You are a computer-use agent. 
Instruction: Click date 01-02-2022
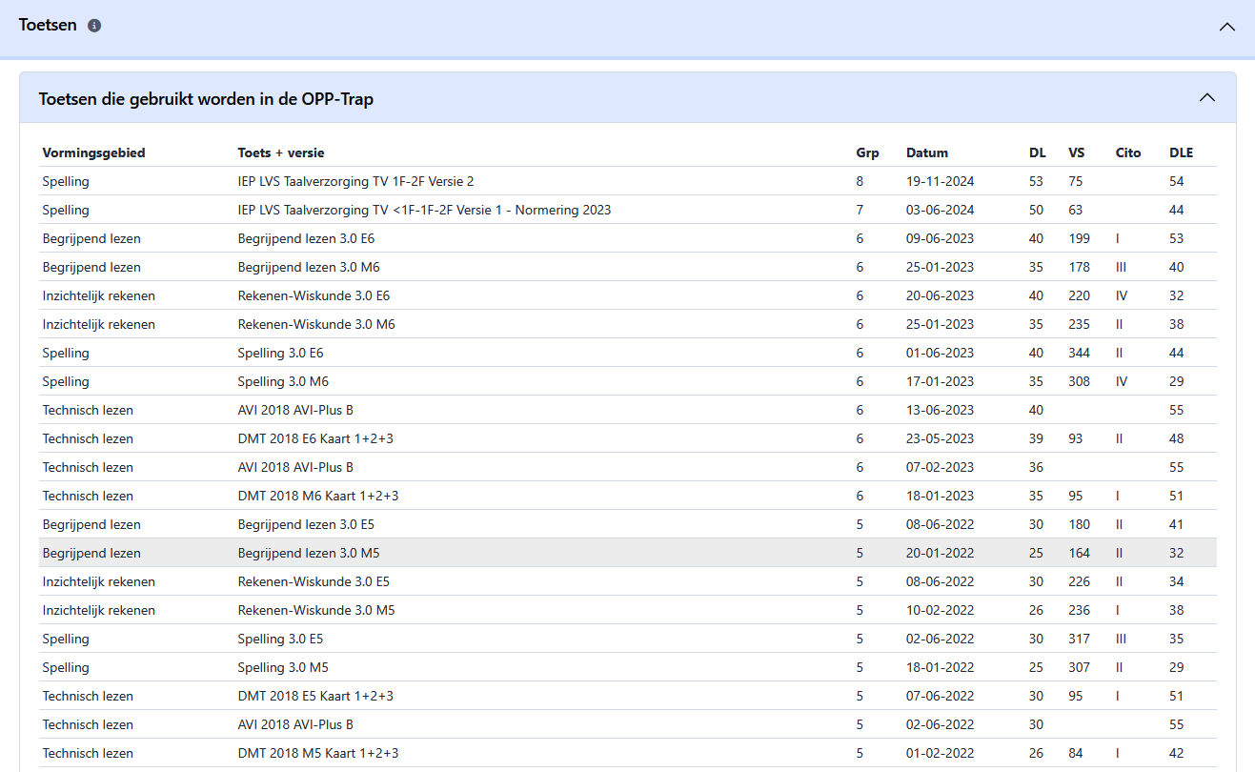coord(940,753)
